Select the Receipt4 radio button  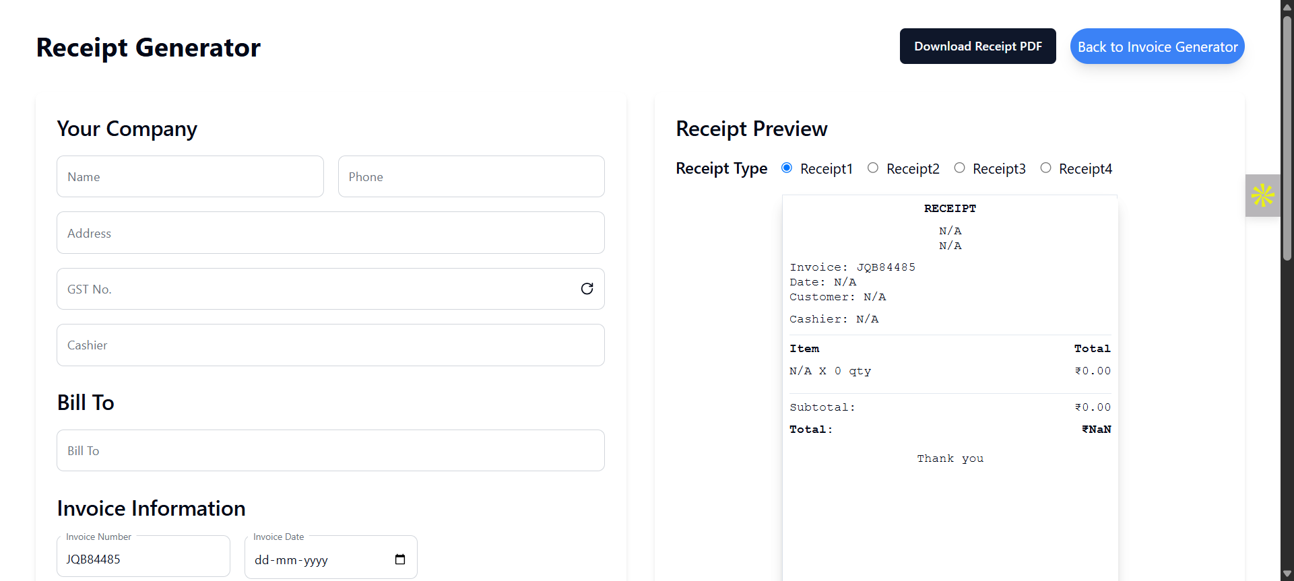1045,168
